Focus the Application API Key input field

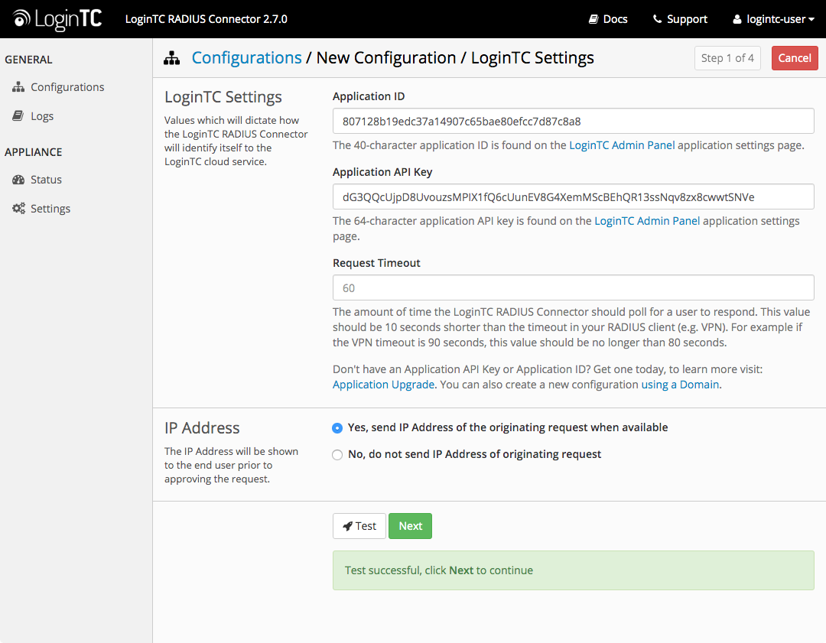pos(573,197)
